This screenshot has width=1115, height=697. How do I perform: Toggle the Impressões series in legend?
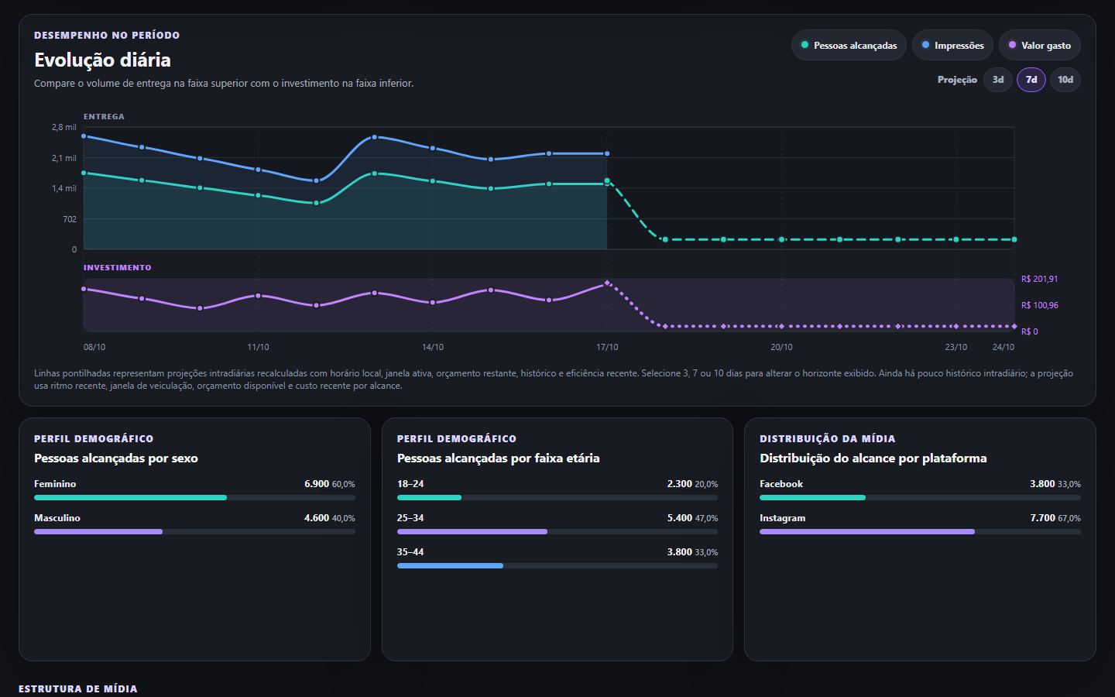(952, 46)
